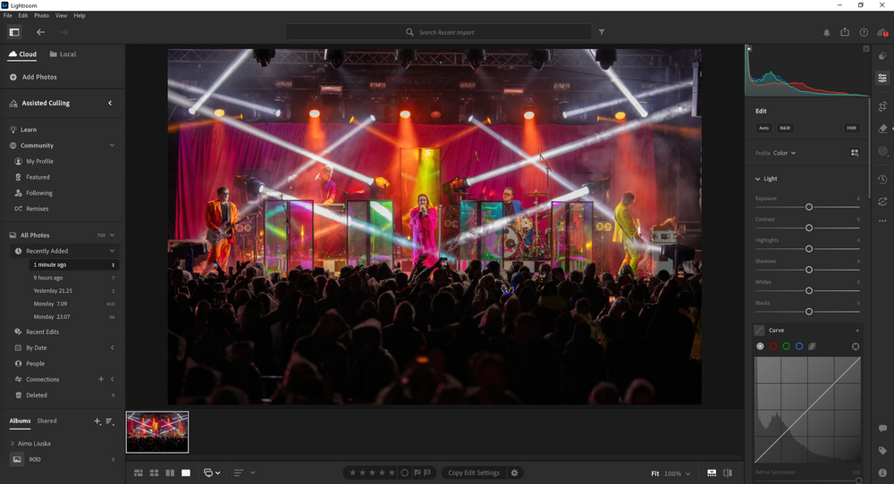Select the red curve channel

pyautogui.click(x=773, y=346)
